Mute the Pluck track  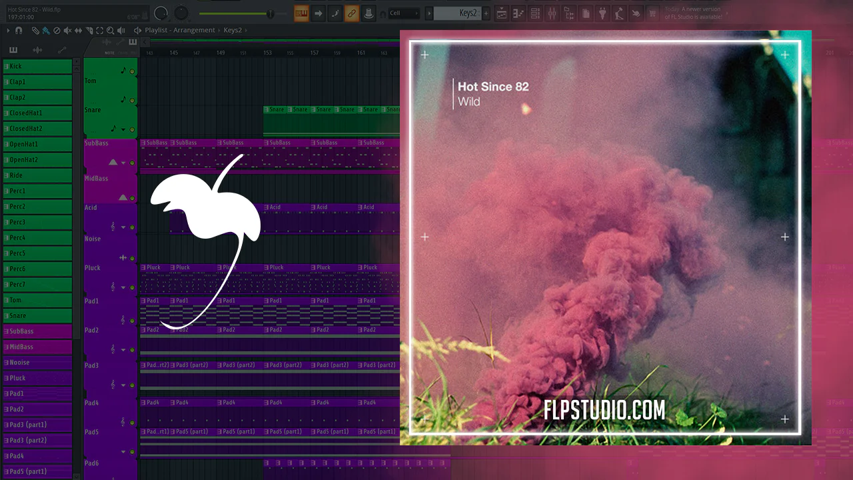click(132, 287)
